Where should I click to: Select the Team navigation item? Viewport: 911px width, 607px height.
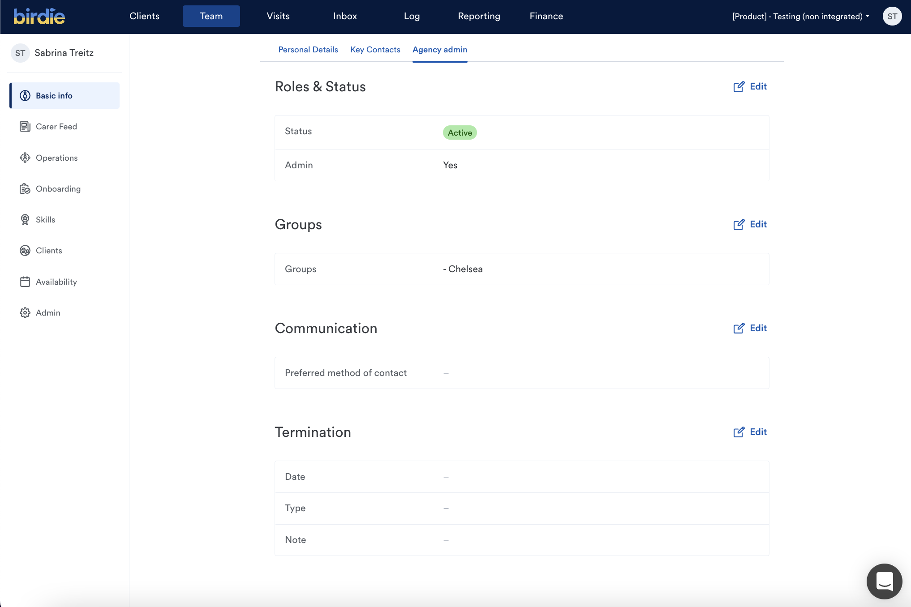pos(211,16)
